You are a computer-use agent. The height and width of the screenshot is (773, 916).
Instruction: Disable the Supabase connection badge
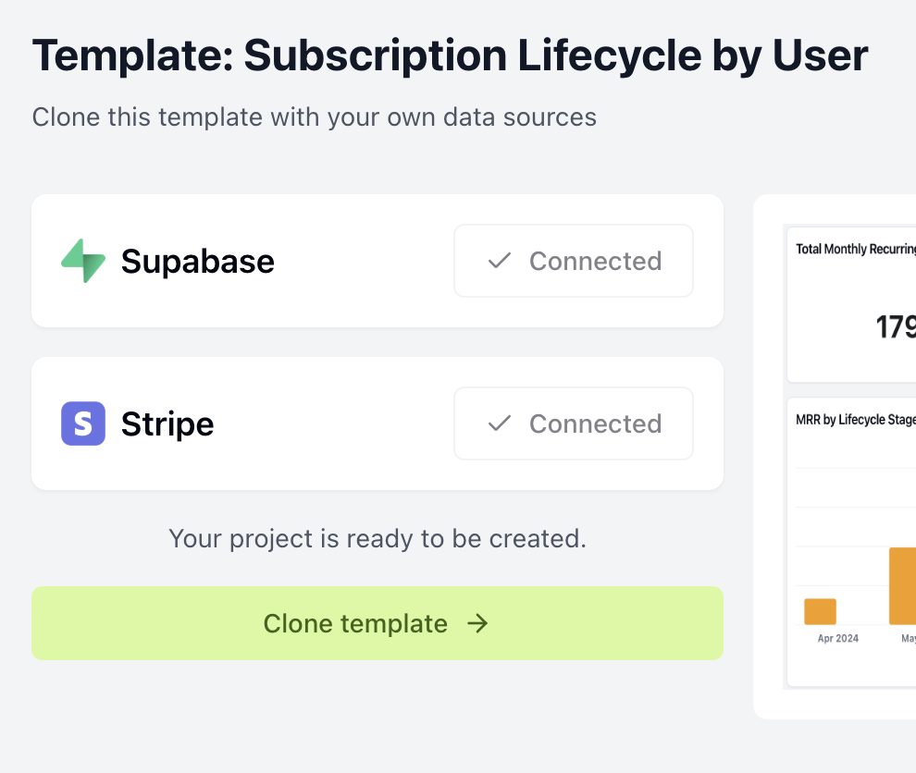pyautogui.click(x=573, y=261)
